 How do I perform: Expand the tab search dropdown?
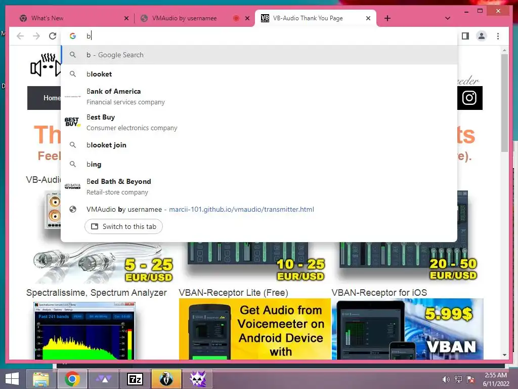pos(448,18)
